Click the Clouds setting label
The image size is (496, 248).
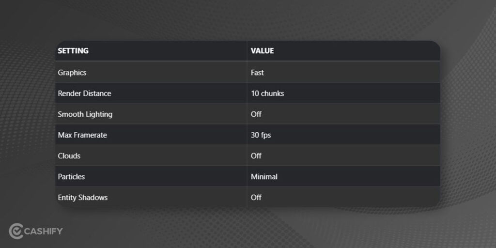[x=69, y=156]
